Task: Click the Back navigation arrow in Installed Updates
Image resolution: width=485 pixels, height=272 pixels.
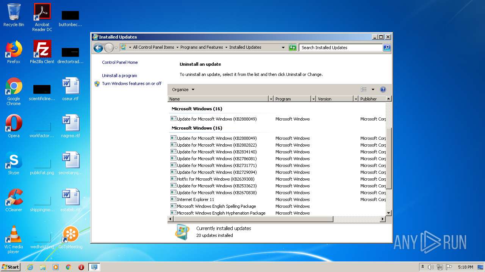Action: tap(98, 48)
